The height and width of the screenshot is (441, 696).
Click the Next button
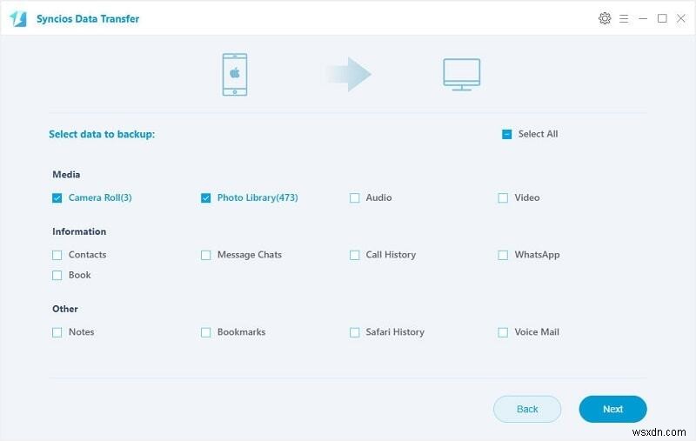[612, 409]
